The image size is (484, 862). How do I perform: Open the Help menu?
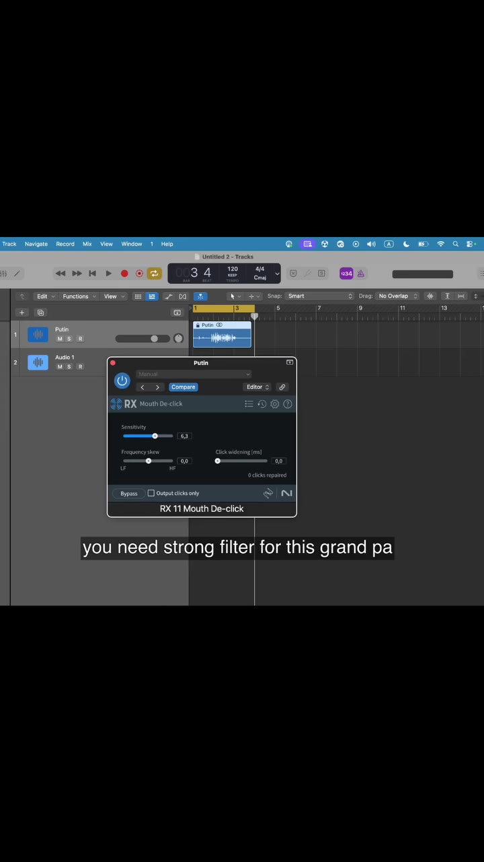pos(167,244)
